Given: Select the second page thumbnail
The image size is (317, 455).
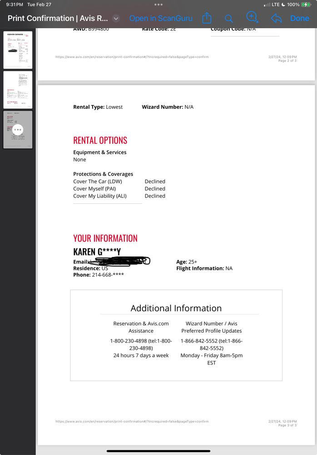Looking at the screenshot, I should coord(18,90).
